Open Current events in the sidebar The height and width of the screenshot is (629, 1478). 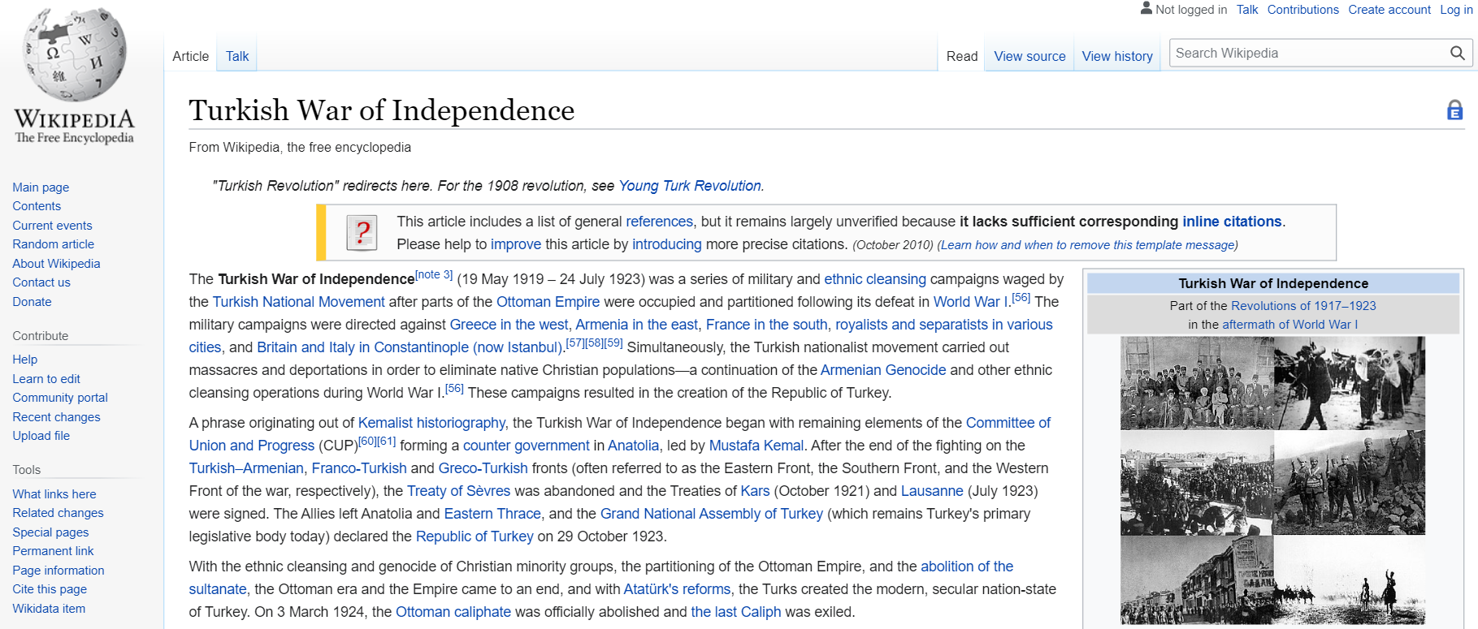pos(52,226)
